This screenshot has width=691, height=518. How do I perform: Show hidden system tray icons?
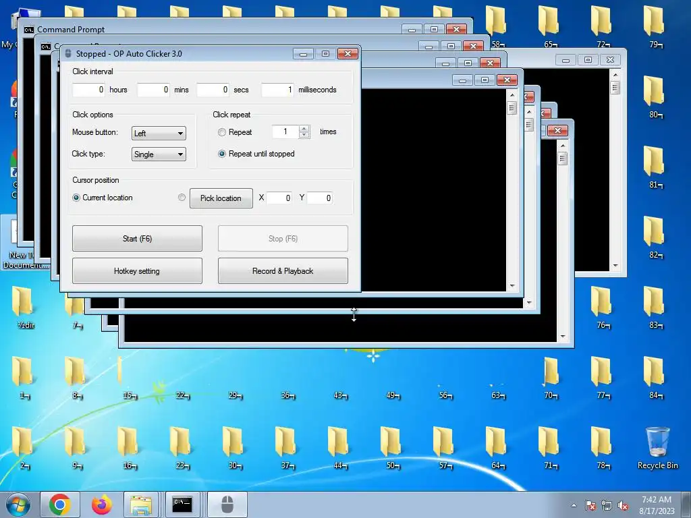574,505
